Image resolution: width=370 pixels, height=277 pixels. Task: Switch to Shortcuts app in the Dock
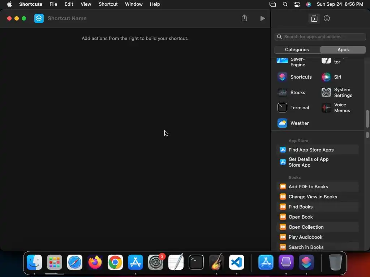point(306,262)
